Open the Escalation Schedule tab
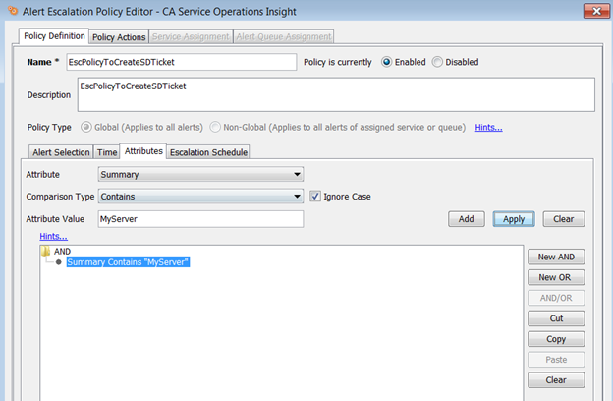The image size is (613, 401). [x=208, y=152]
